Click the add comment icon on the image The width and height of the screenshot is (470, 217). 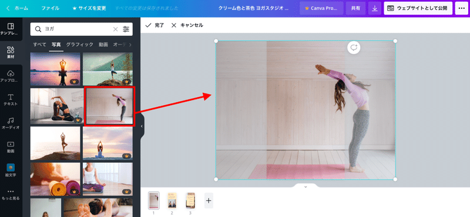click(x=354, y=48)
